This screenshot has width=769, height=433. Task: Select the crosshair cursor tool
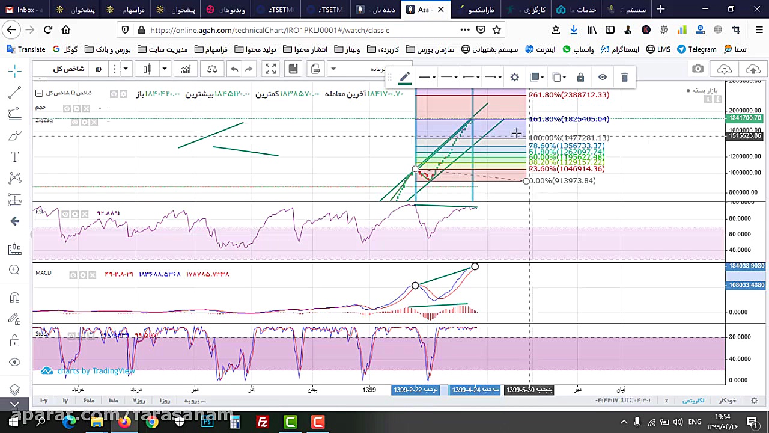tap(15, 72)
